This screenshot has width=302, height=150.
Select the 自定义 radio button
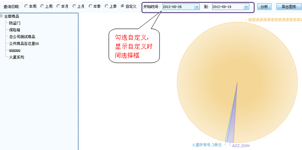(x=122, y=7)
